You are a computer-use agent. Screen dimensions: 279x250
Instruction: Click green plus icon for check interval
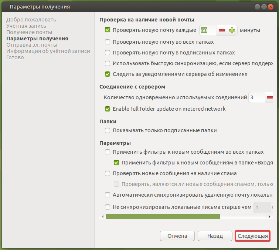pyautogui.click(x=232, y=30)
